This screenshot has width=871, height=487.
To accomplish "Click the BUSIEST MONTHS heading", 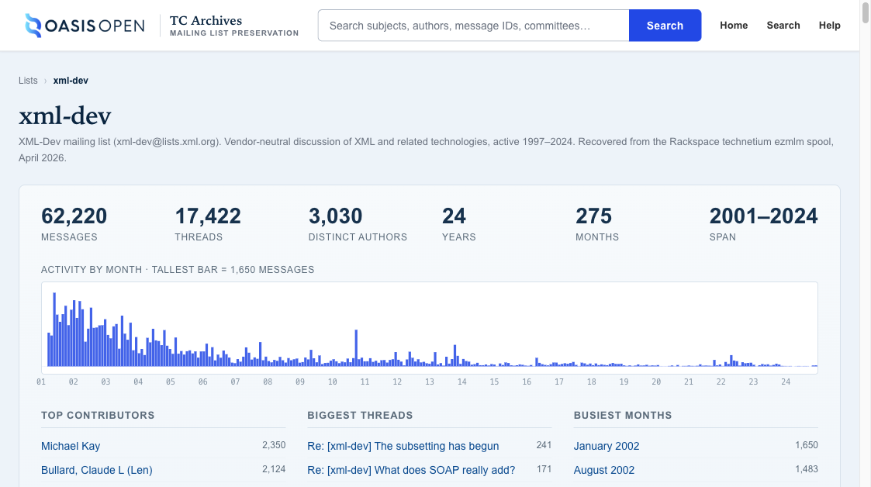I will (x=623, y=416).
